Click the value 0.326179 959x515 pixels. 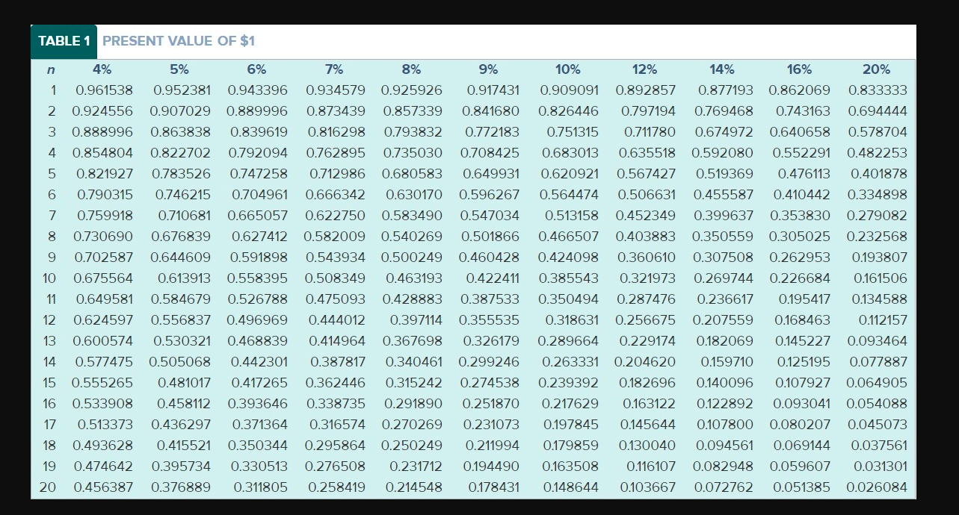491,341
